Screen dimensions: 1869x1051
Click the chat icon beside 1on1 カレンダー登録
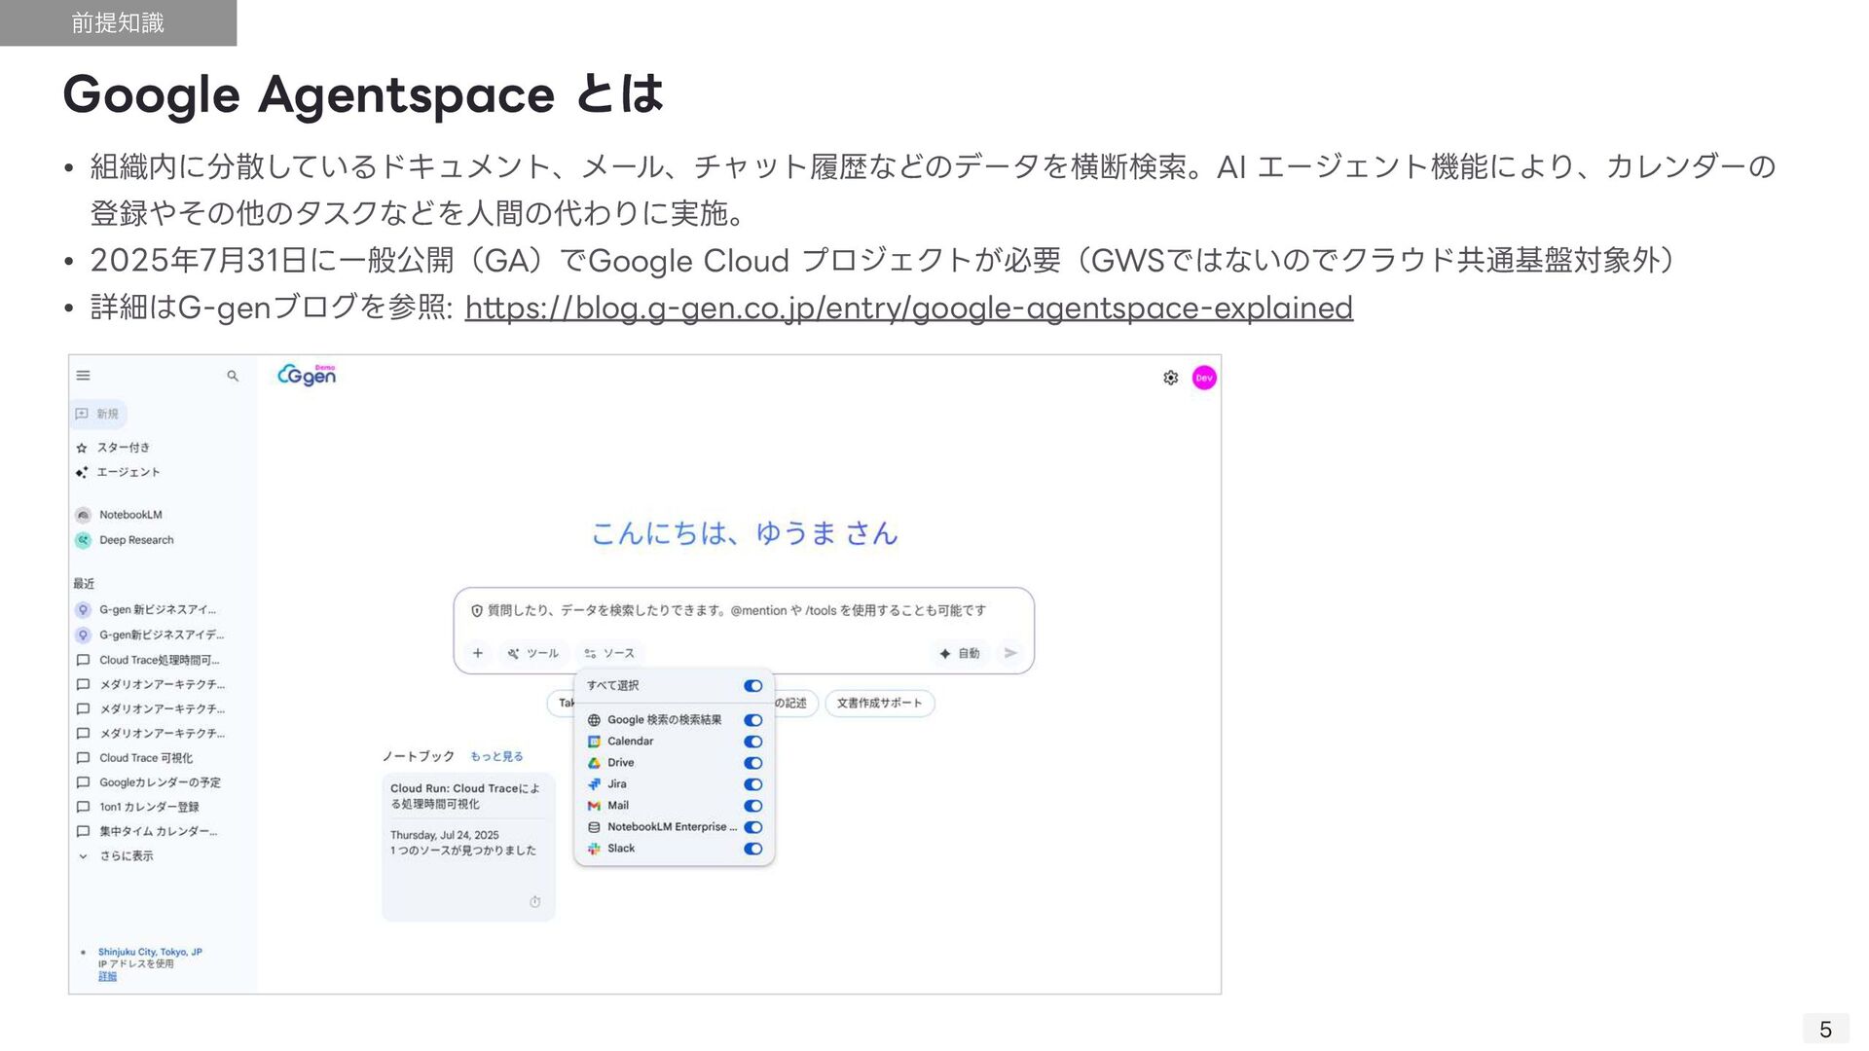click(83, 807)
